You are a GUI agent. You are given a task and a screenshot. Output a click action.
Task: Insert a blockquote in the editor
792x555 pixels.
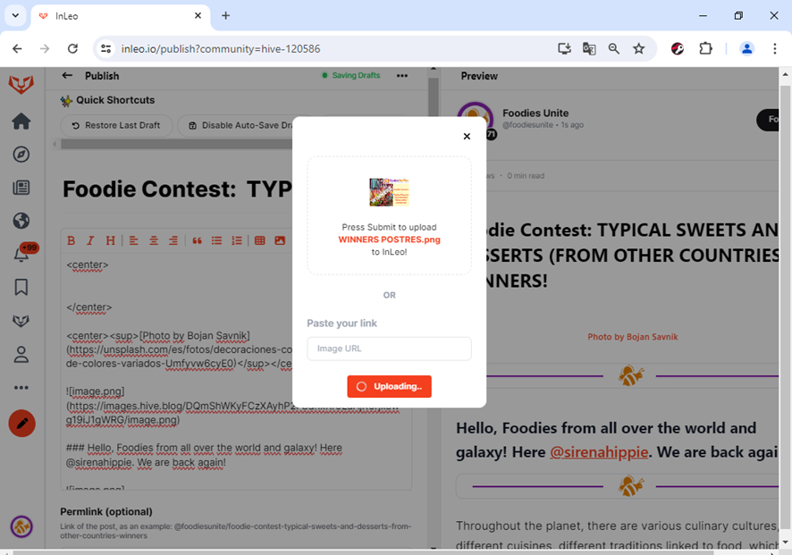click(197, 241)
